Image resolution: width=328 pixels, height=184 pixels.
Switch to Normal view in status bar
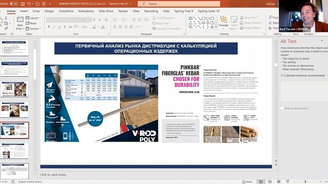(261, 182)
